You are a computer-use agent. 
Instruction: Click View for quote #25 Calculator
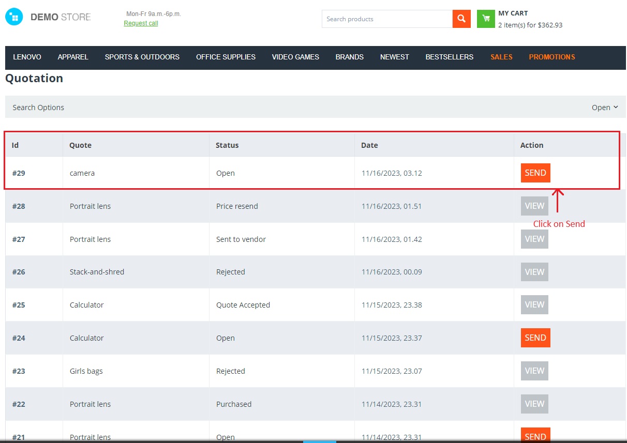tap(534, 305)
